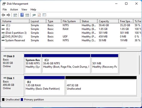Click Show/Hide Console Tree toolbar icon

pyautogui.click(x=15, y=15)
